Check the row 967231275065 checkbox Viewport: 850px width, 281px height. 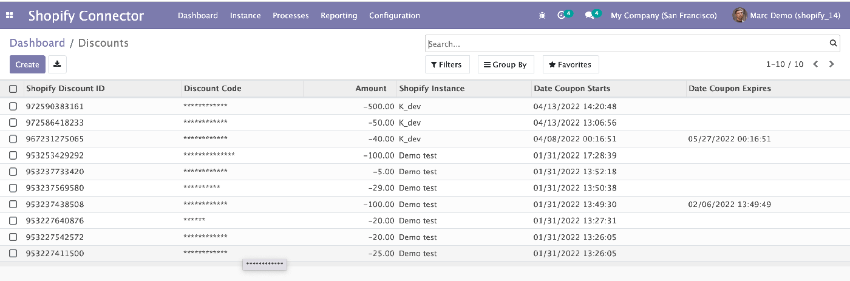point(13,139)
